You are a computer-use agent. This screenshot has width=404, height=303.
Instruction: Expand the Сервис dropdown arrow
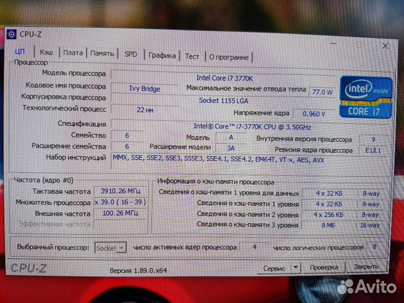[x=296, y=268]
